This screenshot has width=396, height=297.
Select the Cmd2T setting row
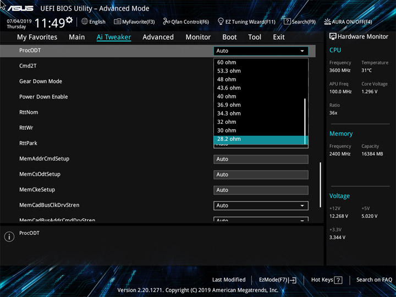tap(28, 66)
